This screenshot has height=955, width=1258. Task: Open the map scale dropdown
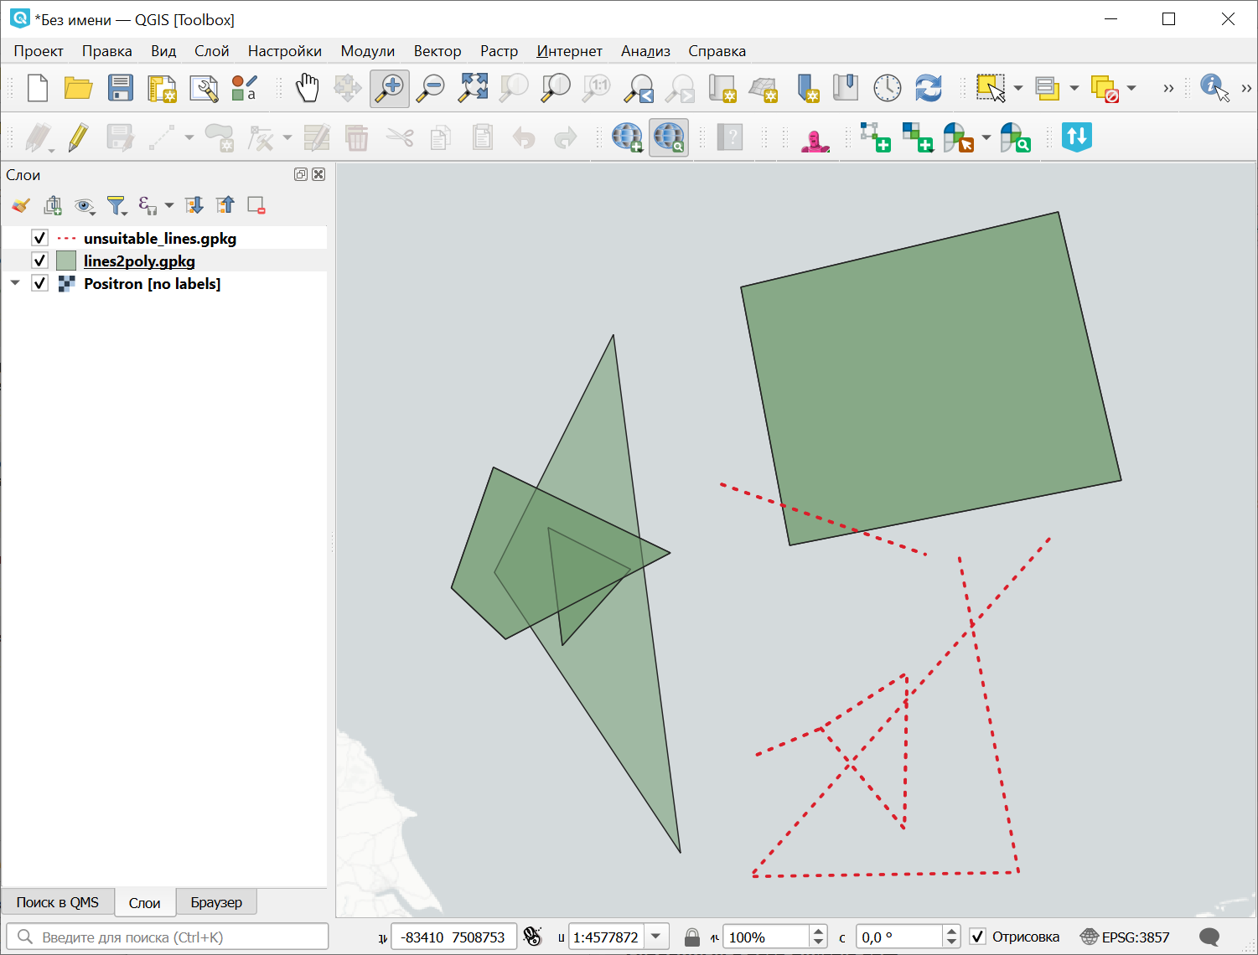tap(656, 937)
